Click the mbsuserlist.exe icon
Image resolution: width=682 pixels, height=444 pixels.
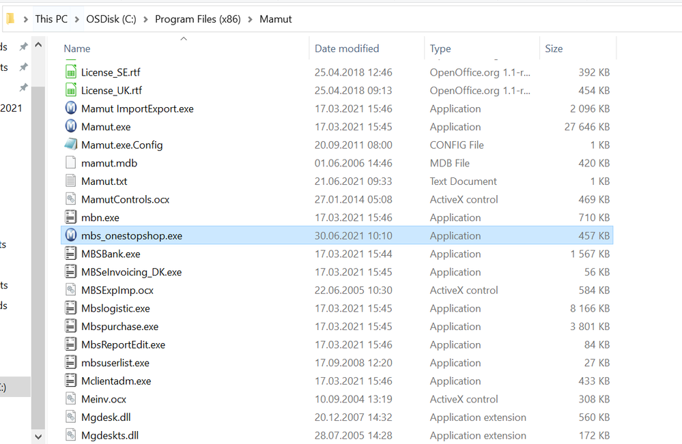tap(71, 363)
